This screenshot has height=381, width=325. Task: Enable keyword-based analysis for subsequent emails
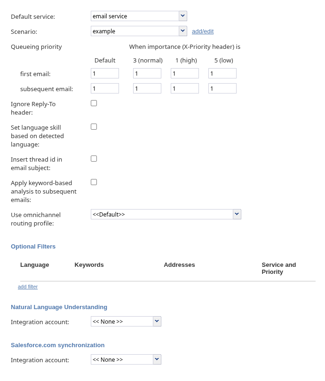tap(94, 182)
